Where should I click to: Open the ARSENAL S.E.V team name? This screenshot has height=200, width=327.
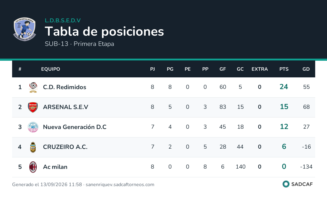65,107
